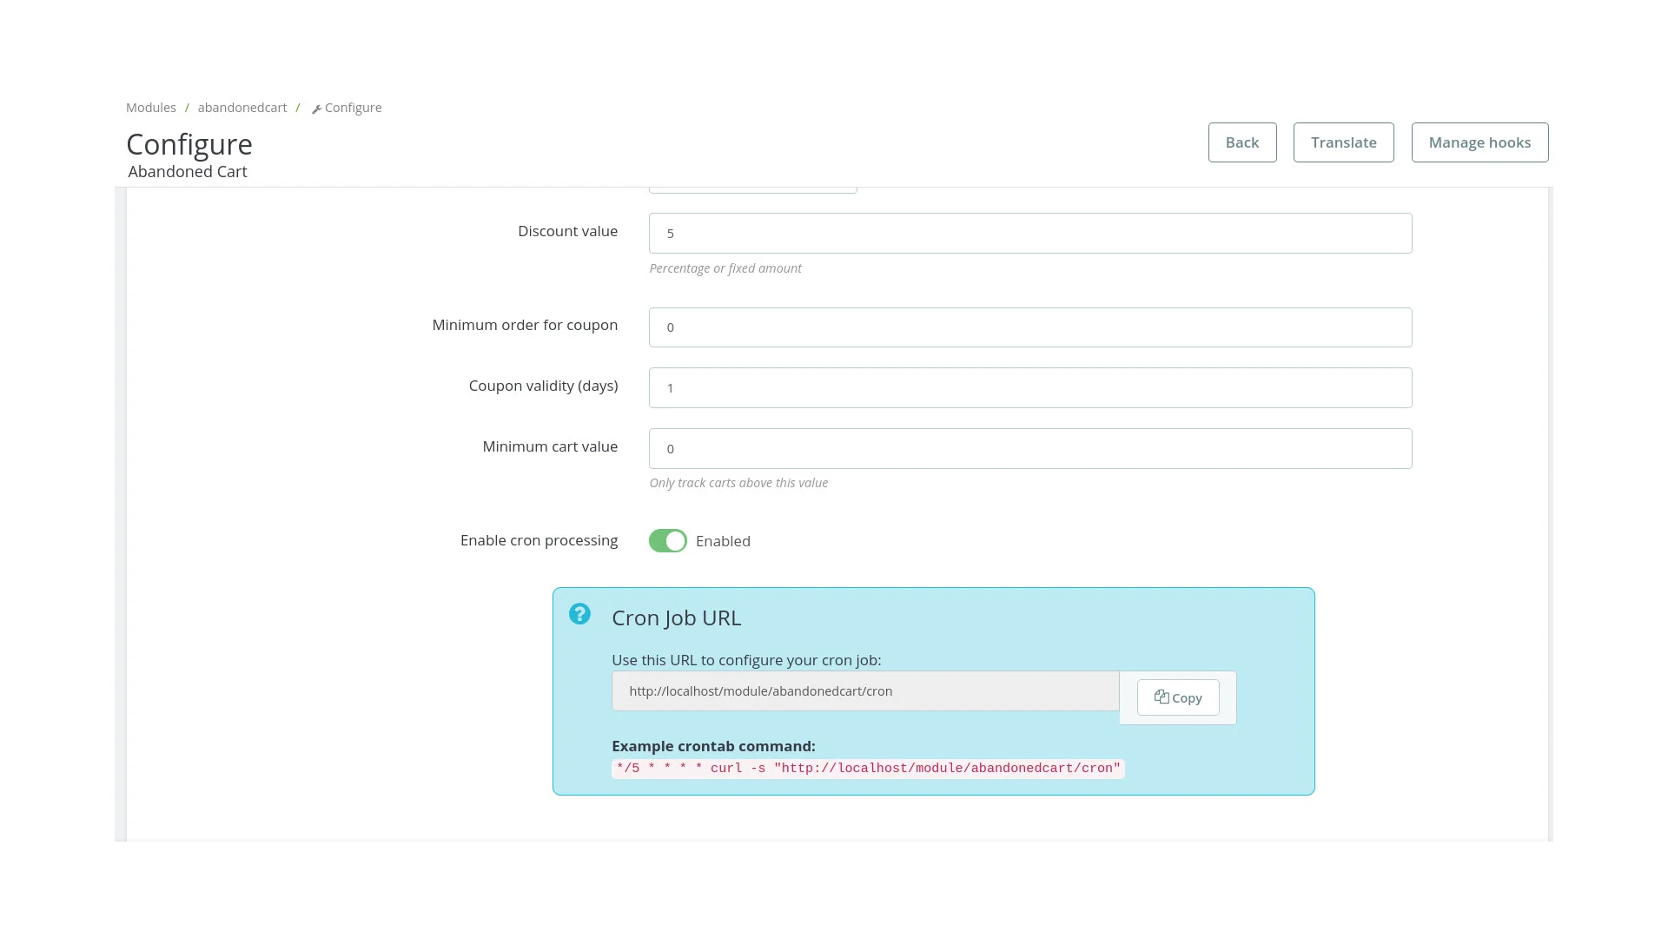This screenshot has height=938, width=1668.
Task: Go to Modules breadcrumb
Action: (151, 108)
